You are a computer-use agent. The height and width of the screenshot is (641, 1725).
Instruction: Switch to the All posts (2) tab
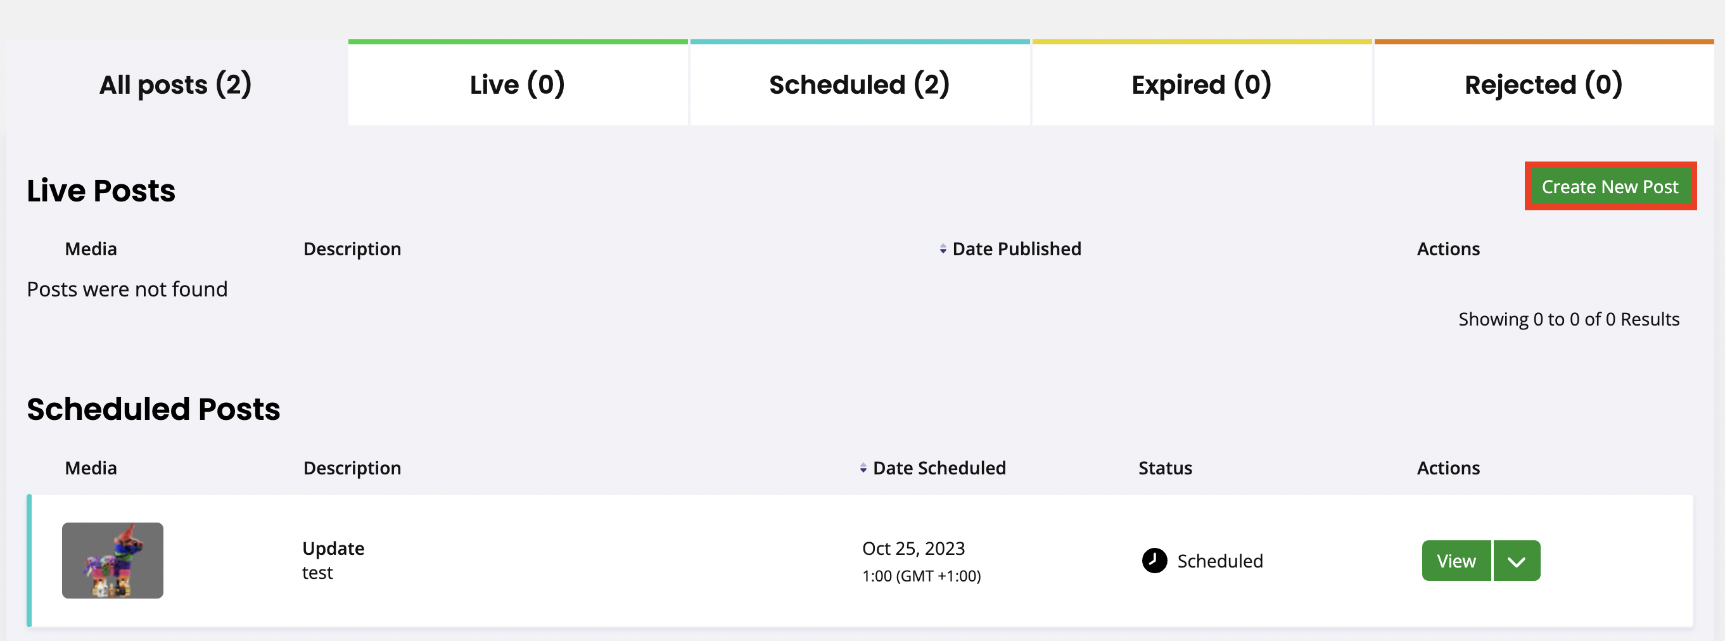(x=175, y=84)
